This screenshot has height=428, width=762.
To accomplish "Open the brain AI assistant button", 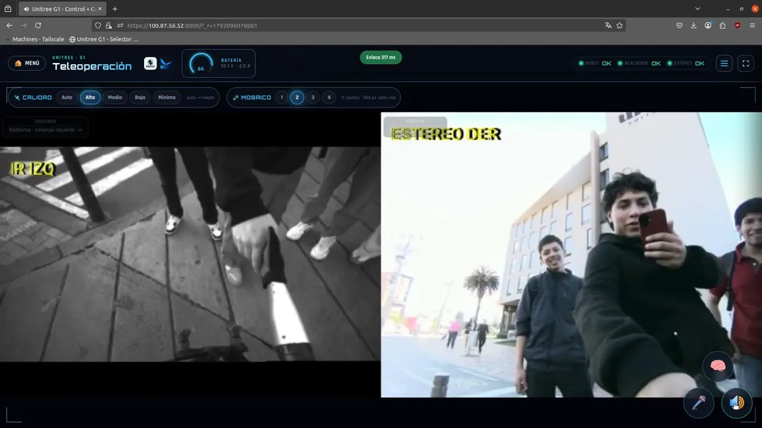I will point(718,366).
